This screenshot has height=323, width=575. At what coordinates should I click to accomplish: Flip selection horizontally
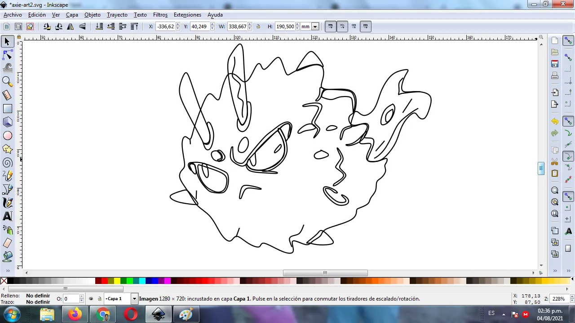pos(71,26)
